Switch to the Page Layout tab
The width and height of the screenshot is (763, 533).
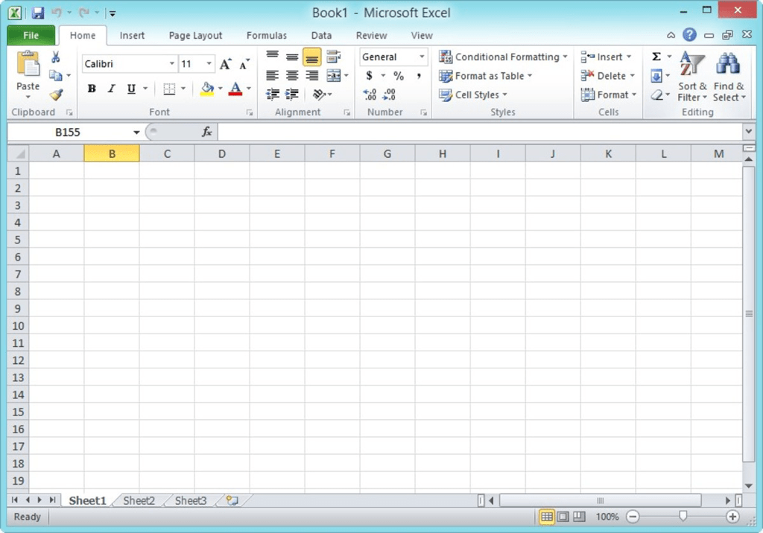pyautogui.click(x=196, y=36)
